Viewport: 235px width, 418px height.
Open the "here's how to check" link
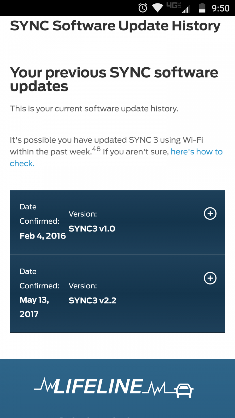point(196,152)
